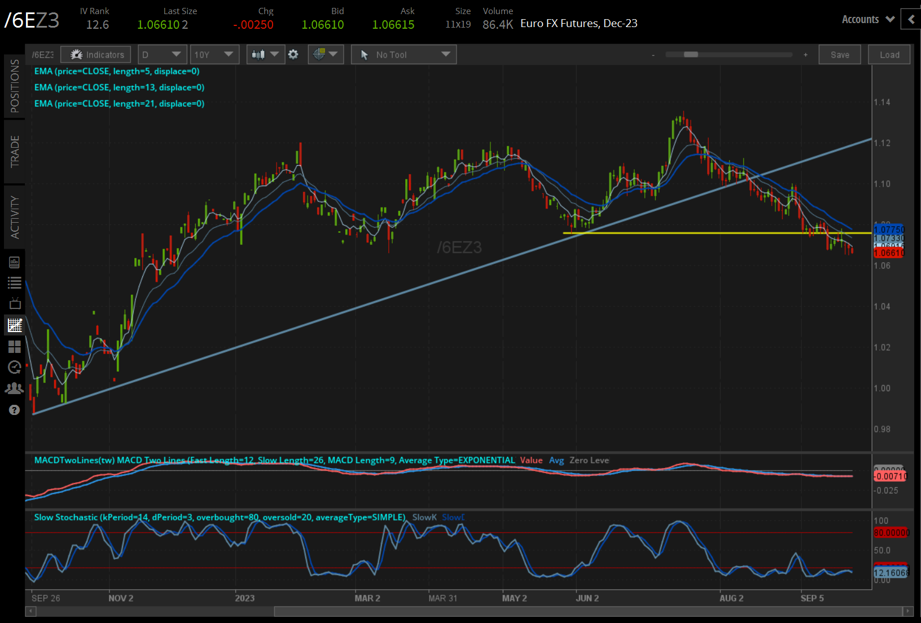Viewport: 921px width, 623px height.
Task: Select the chart view icon in sidebar
Action: click(15, 325)
